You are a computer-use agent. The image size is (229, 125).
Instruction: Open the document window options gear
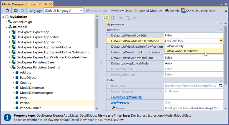click(x=226, y=4)
